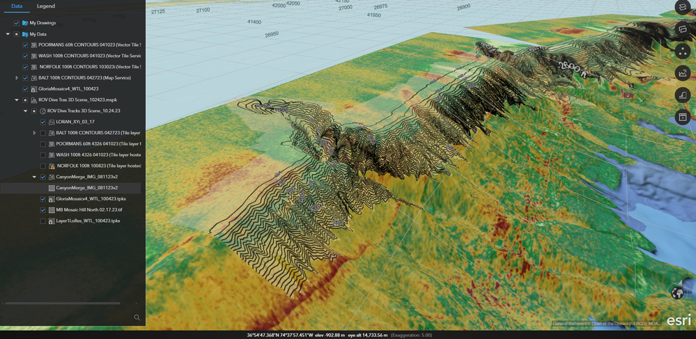
Task: Click the BALT 100ft CONTOURS Tile layer checkbox
Action: click(x=43, y=133)
